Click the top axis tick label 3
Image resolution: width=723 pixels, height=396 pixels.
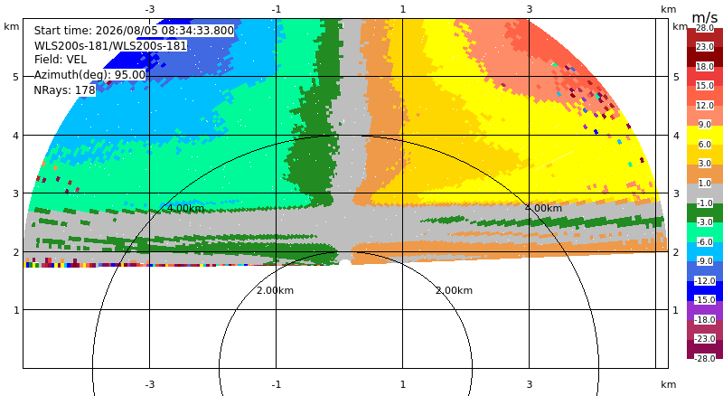tap(530, 9)
